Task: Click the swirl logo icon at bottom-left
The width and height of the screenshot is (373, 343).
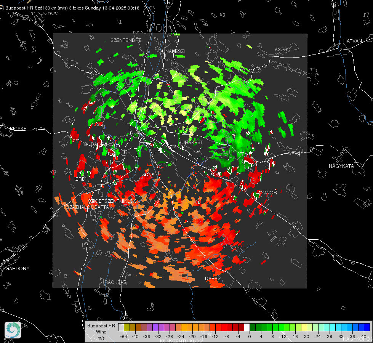Action: [x=13, y=330]
